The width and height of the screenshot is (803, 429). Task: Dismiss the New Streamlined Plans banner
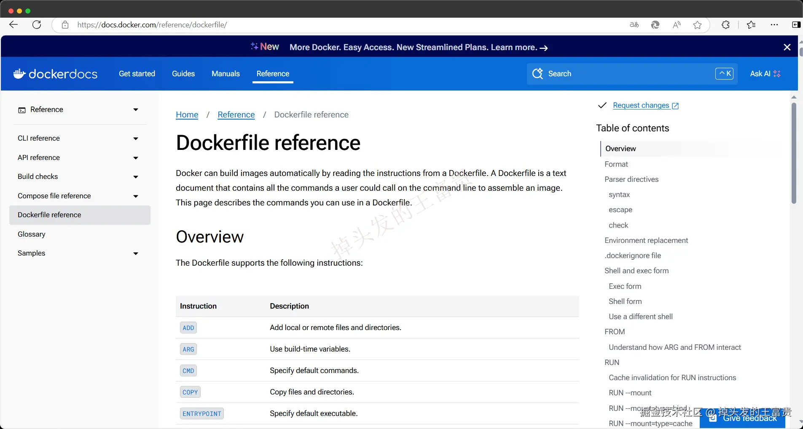tap(787, 47)
